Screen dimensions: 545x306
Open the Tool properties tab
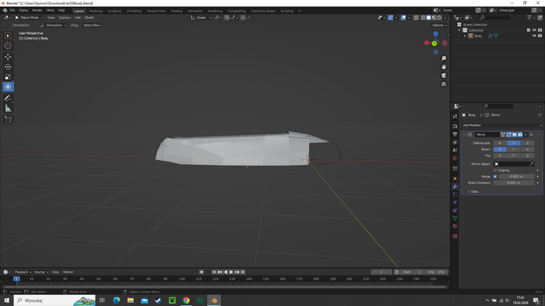(x=455, y=116)
